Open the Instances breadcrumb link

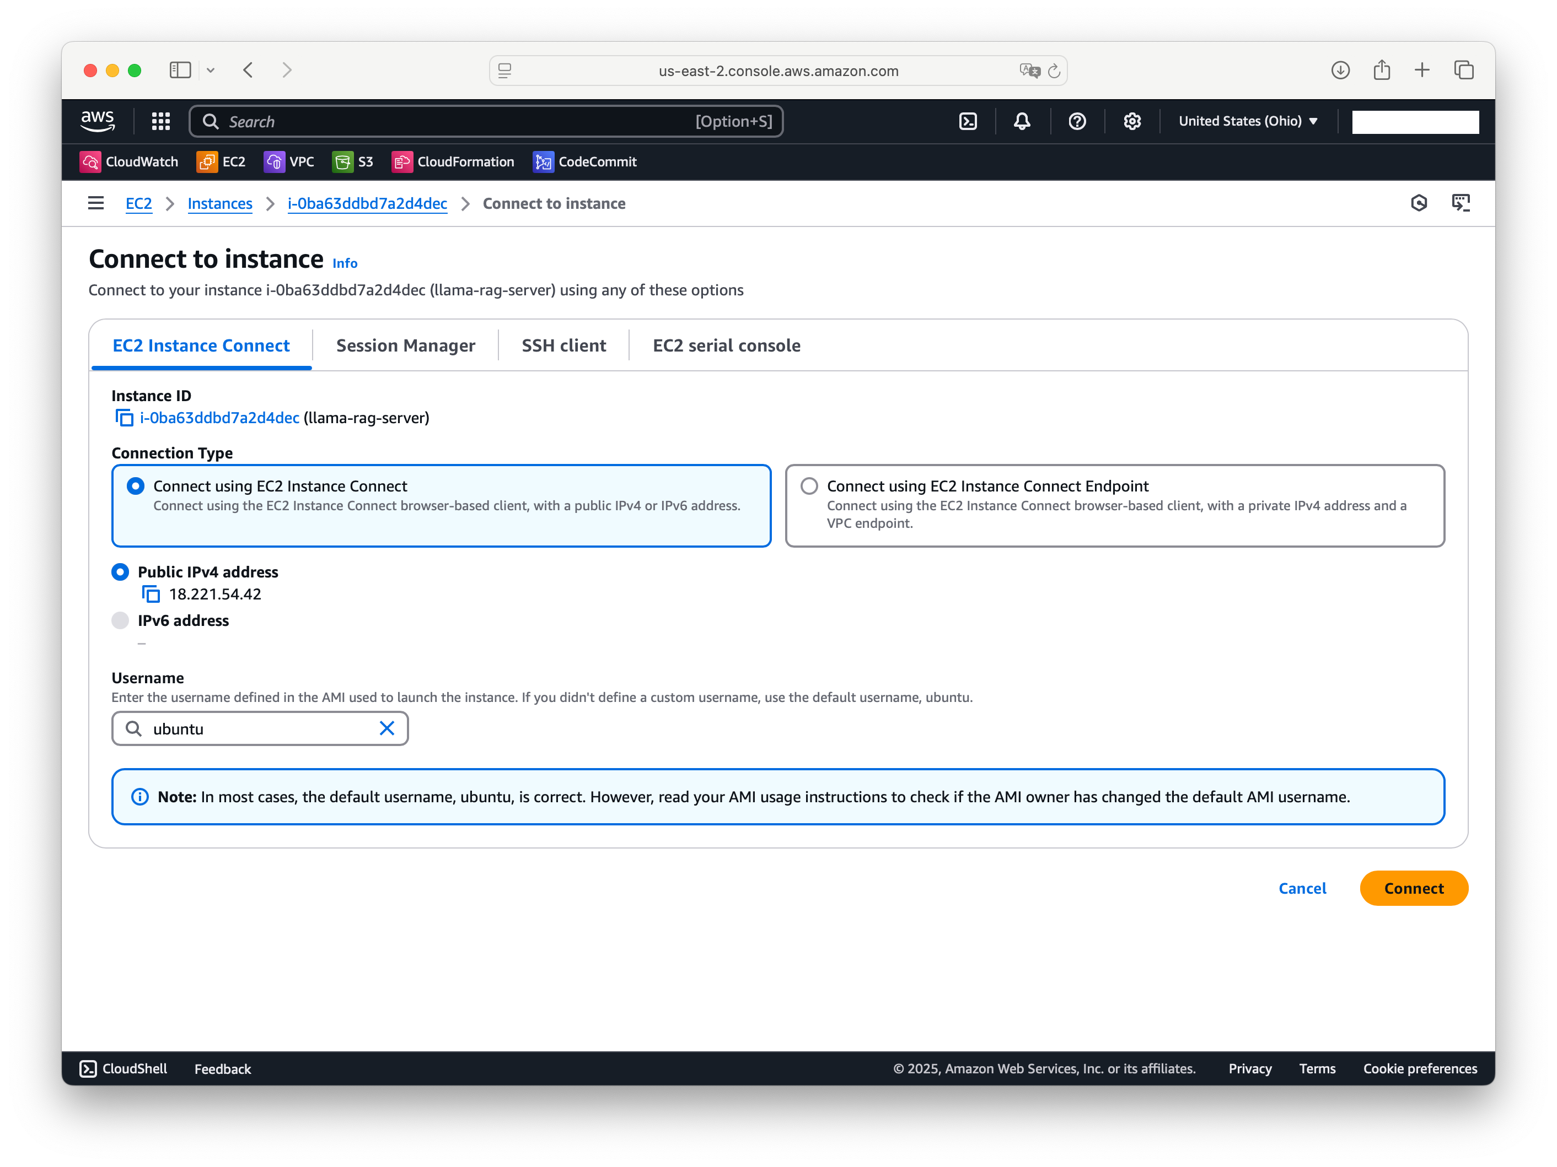pyautogui.click(x=219, y=203)
